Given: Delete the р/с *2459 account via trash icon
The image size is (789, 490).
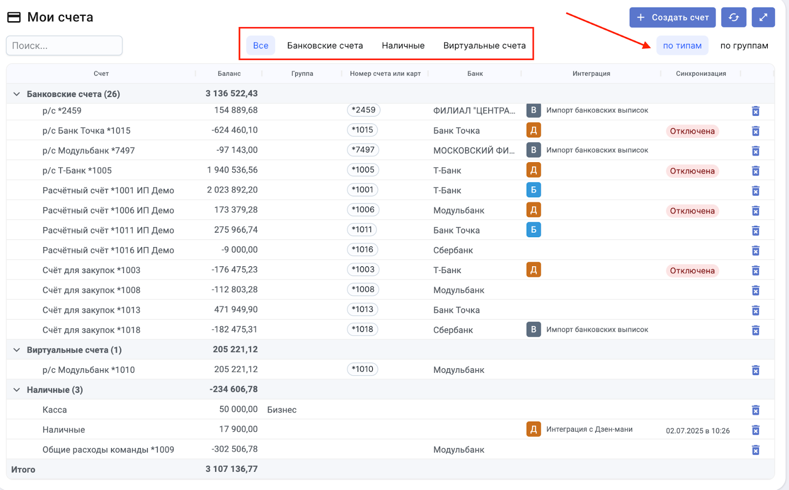Looking at the screenshot, I should (x=755, y=111).
